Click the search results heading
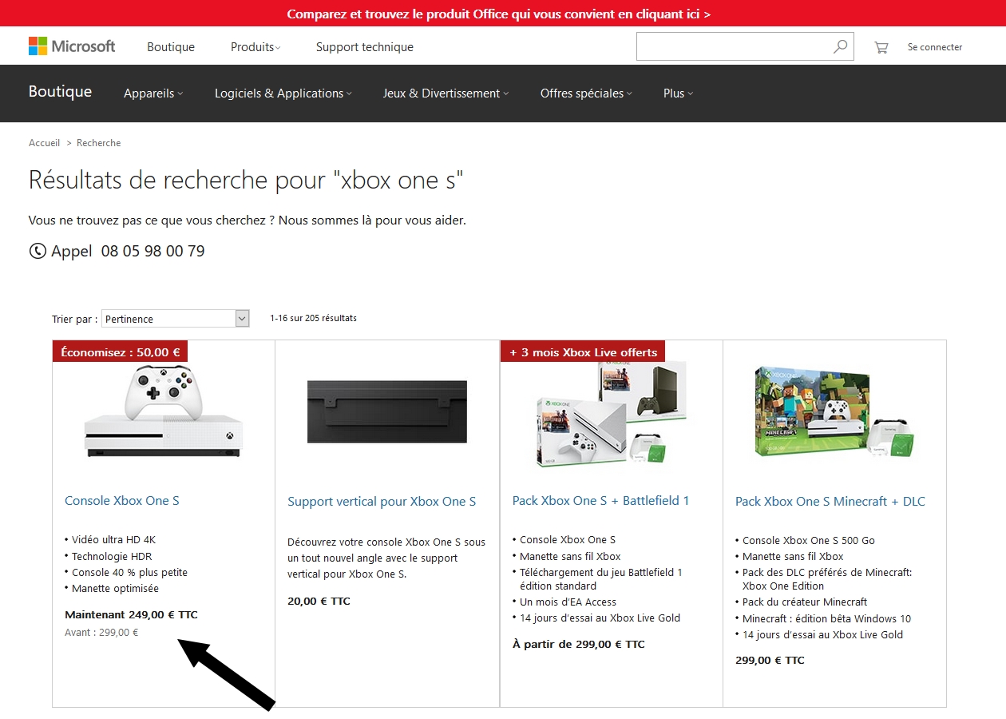 (x=246, y=181)
